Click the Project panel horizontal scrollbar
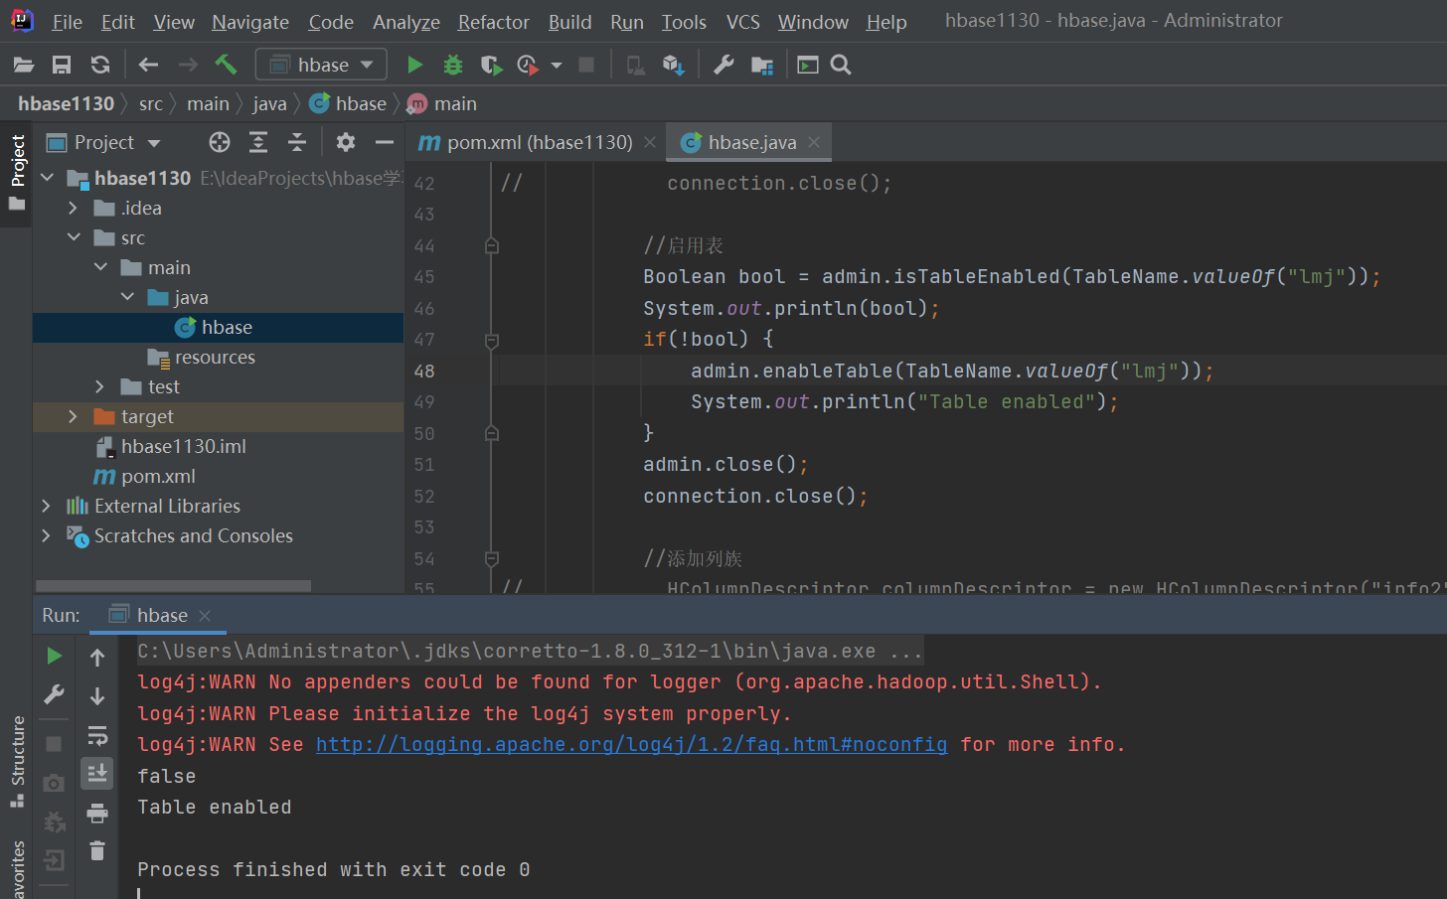 [173, 586]
